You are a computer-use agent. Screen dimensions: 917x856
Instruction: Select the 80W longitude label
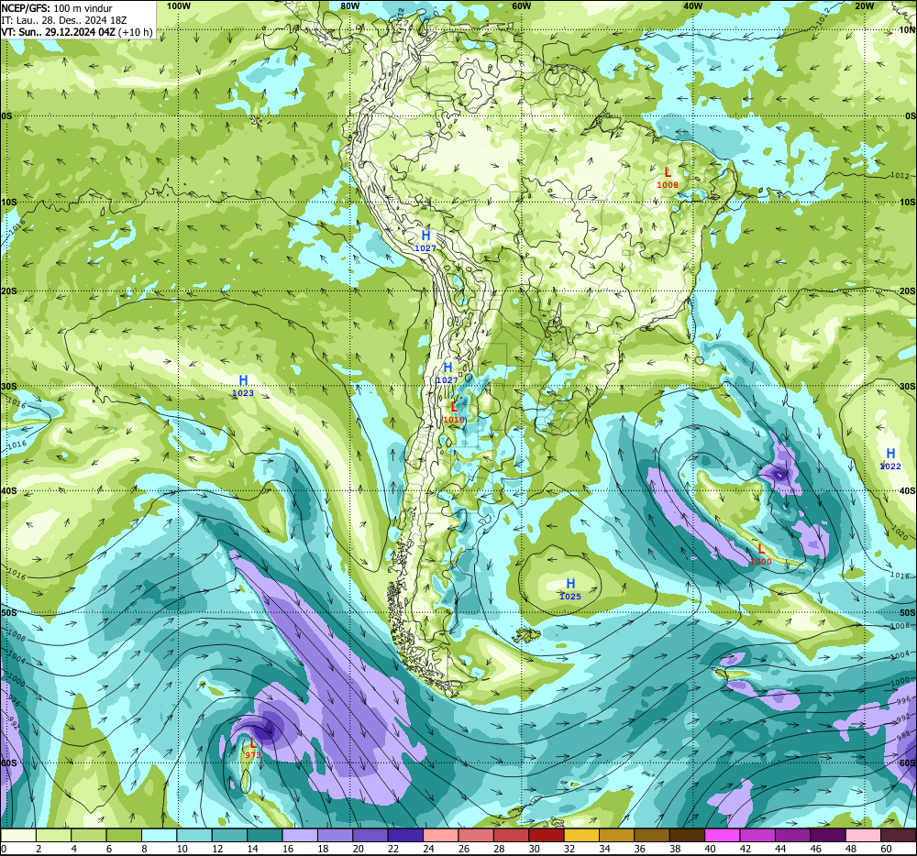(349, 5)
